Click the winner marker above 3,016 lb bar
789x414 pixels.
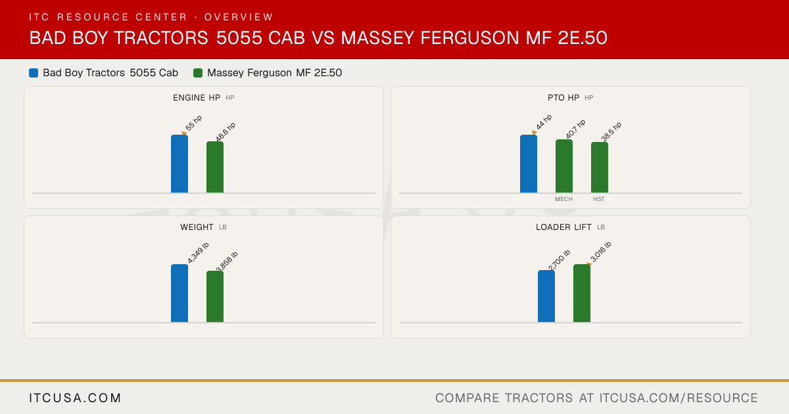pos(589,264)
